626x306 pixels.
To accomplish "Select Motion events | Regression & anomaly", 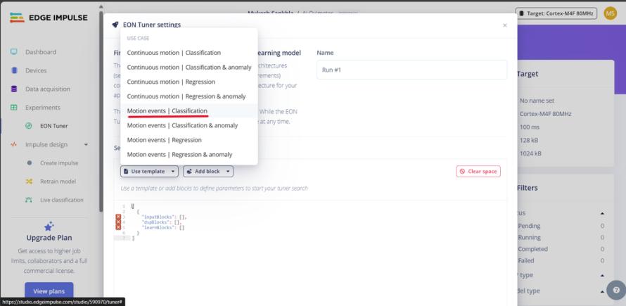I will tap(189, 154).
